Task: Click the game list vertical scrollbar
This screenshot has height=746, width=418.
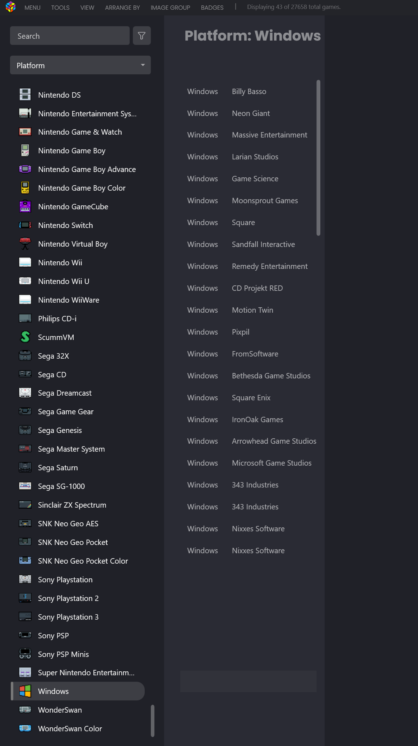Action: 319,158
